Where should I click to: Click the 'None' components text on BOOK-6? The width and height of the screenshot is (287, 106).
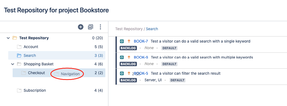[x=149, y=64]
